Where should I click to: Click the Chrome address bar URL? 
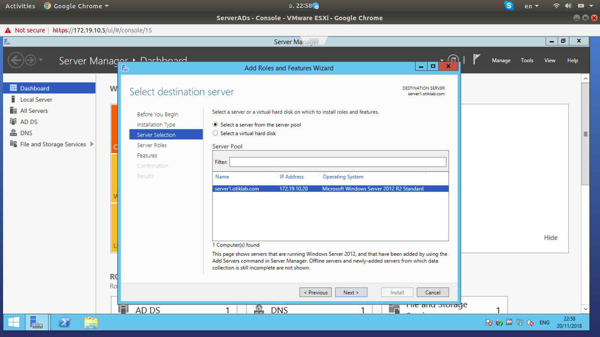point(102,30)
